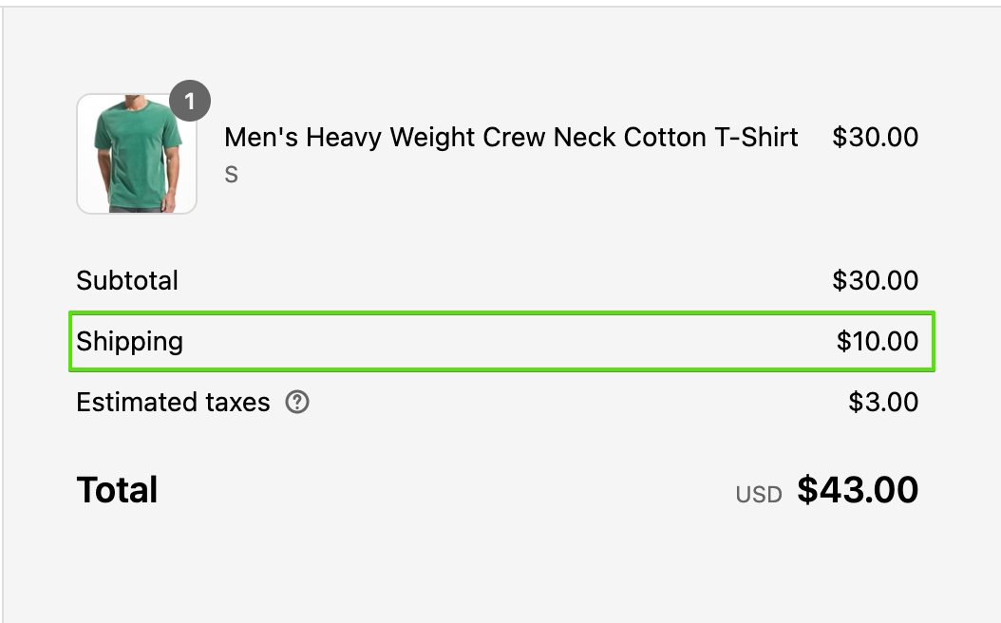The image size is (1001, 623).
Task: Click the size S variant label
Action: tap(231, 174)
